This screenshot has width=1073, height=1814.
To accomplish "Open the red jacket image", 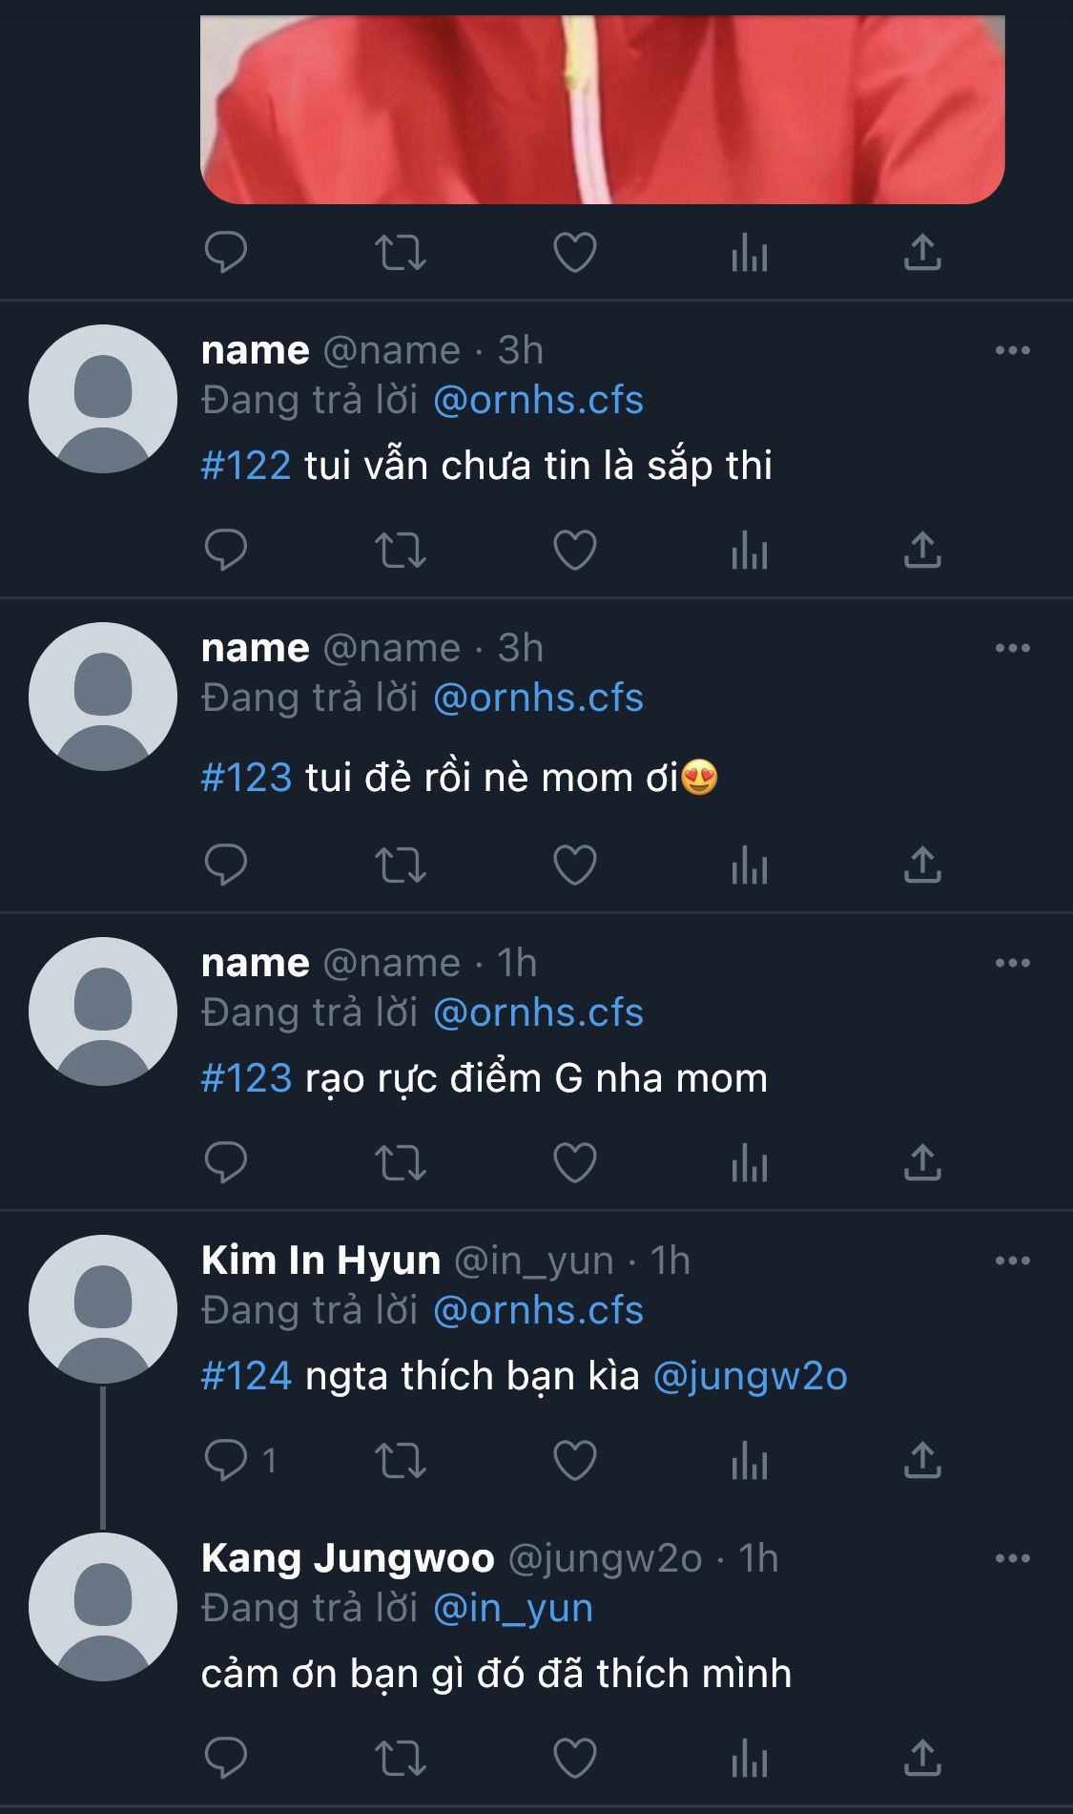I will (x=603, y=109).
